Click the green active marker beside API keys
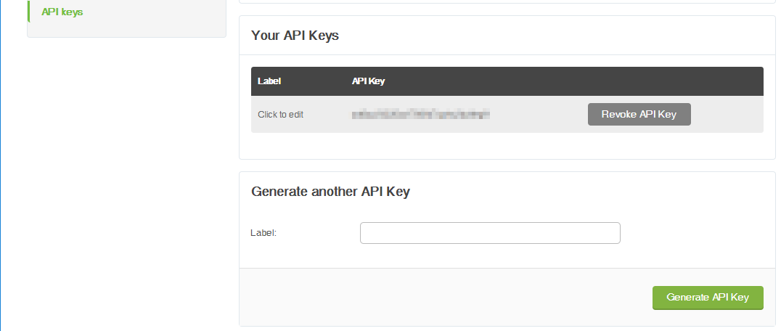 click(x=28, y=12)
